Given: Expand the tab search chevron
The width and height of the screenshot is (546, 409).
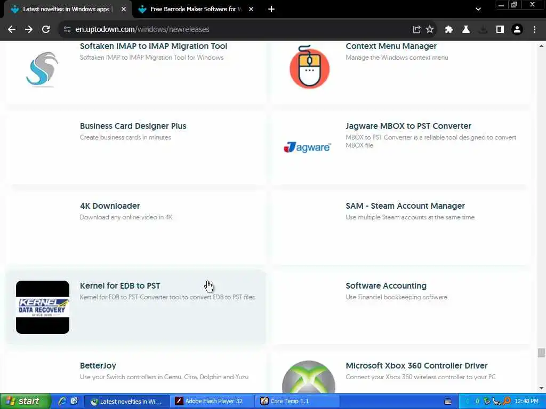Looking at the screenshot, I should [478, 9].
